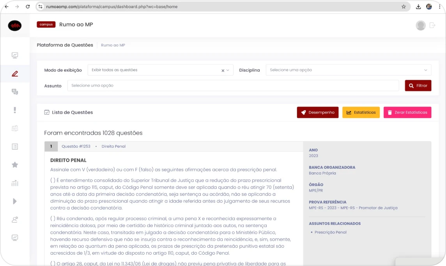The height and width of the screenshot is (266, 446).
Task: Click the chat bubbles sidebar icon
Action: [15, 92]
